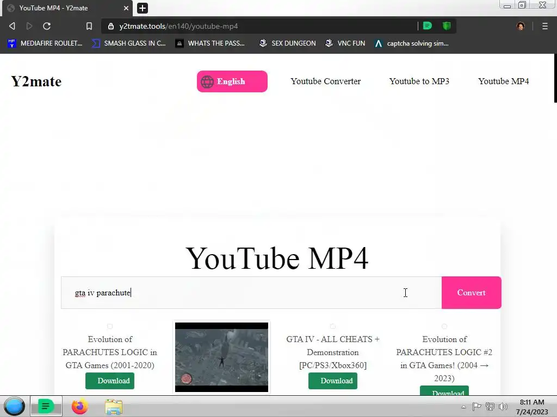Open the Action Center flag icon
The image size is (557, 417).
pos(476,407)
